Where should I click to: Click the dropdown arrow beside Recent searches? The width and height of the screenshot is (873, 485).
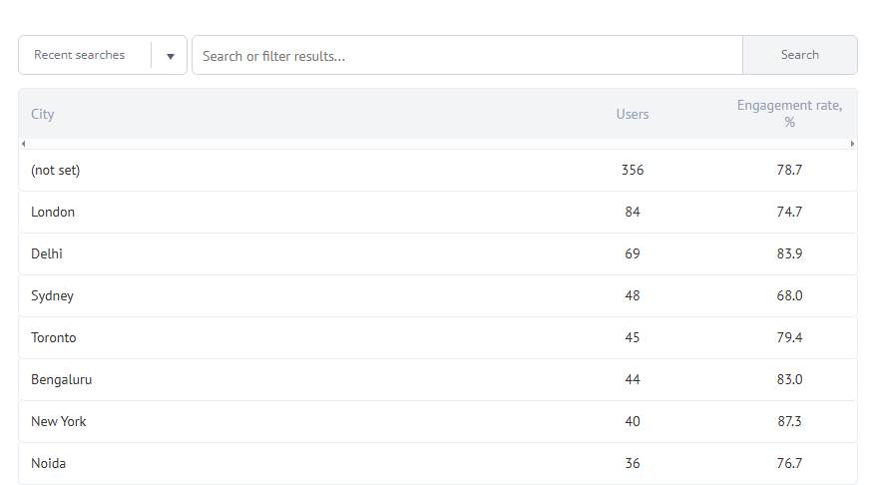(x=171, y=56)
